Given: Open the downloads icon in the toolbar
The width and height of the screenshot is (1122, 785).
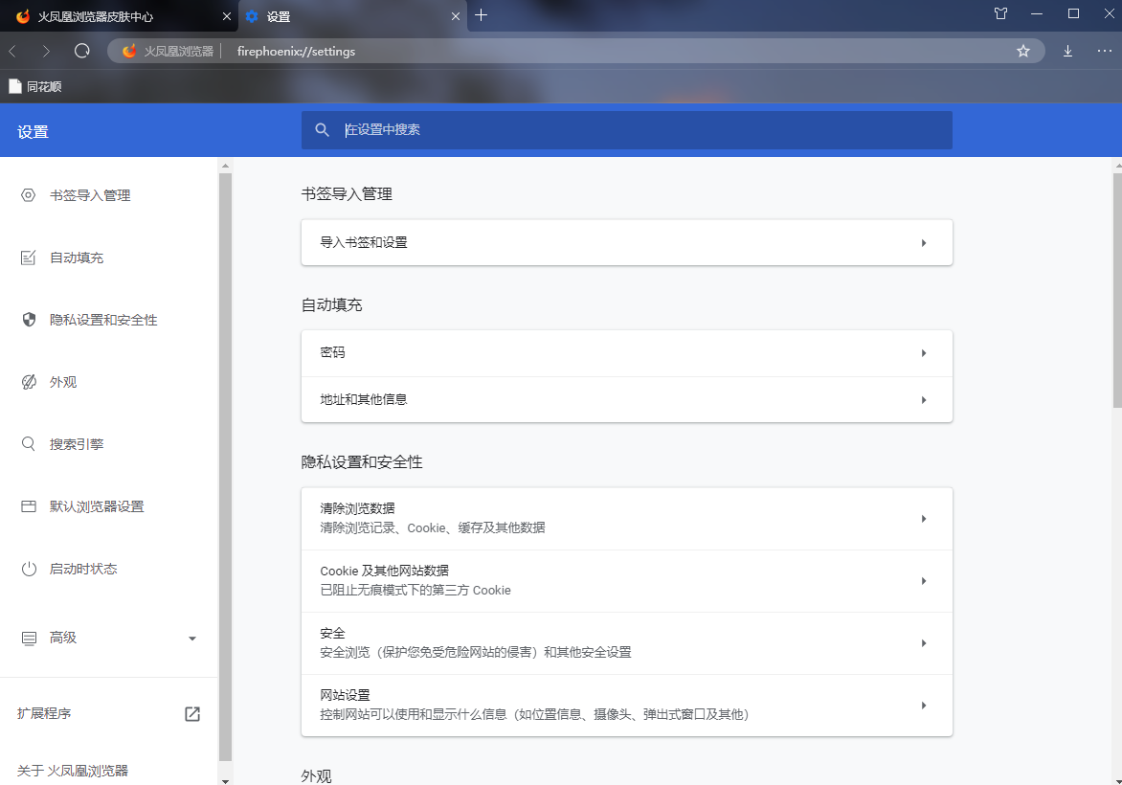Looking at the screenshot, I should [1067, 51].
